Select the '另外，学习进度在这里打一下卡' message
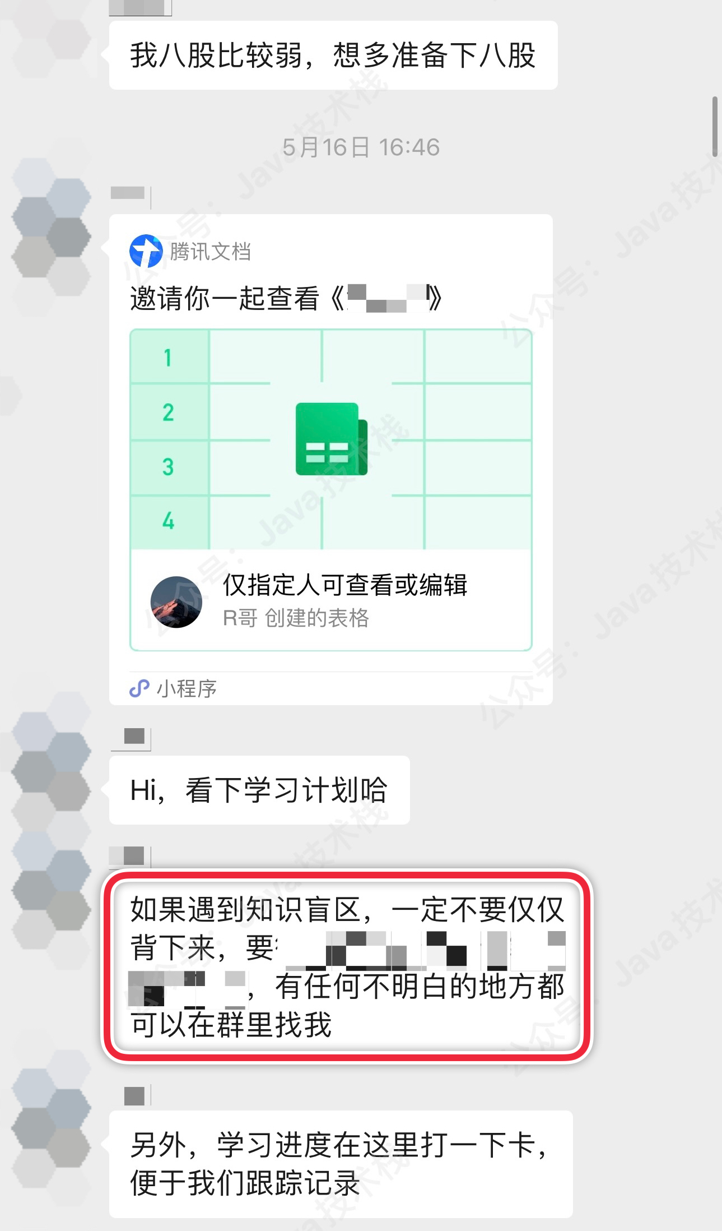 pyautogui.click(x=341, y=1164)
